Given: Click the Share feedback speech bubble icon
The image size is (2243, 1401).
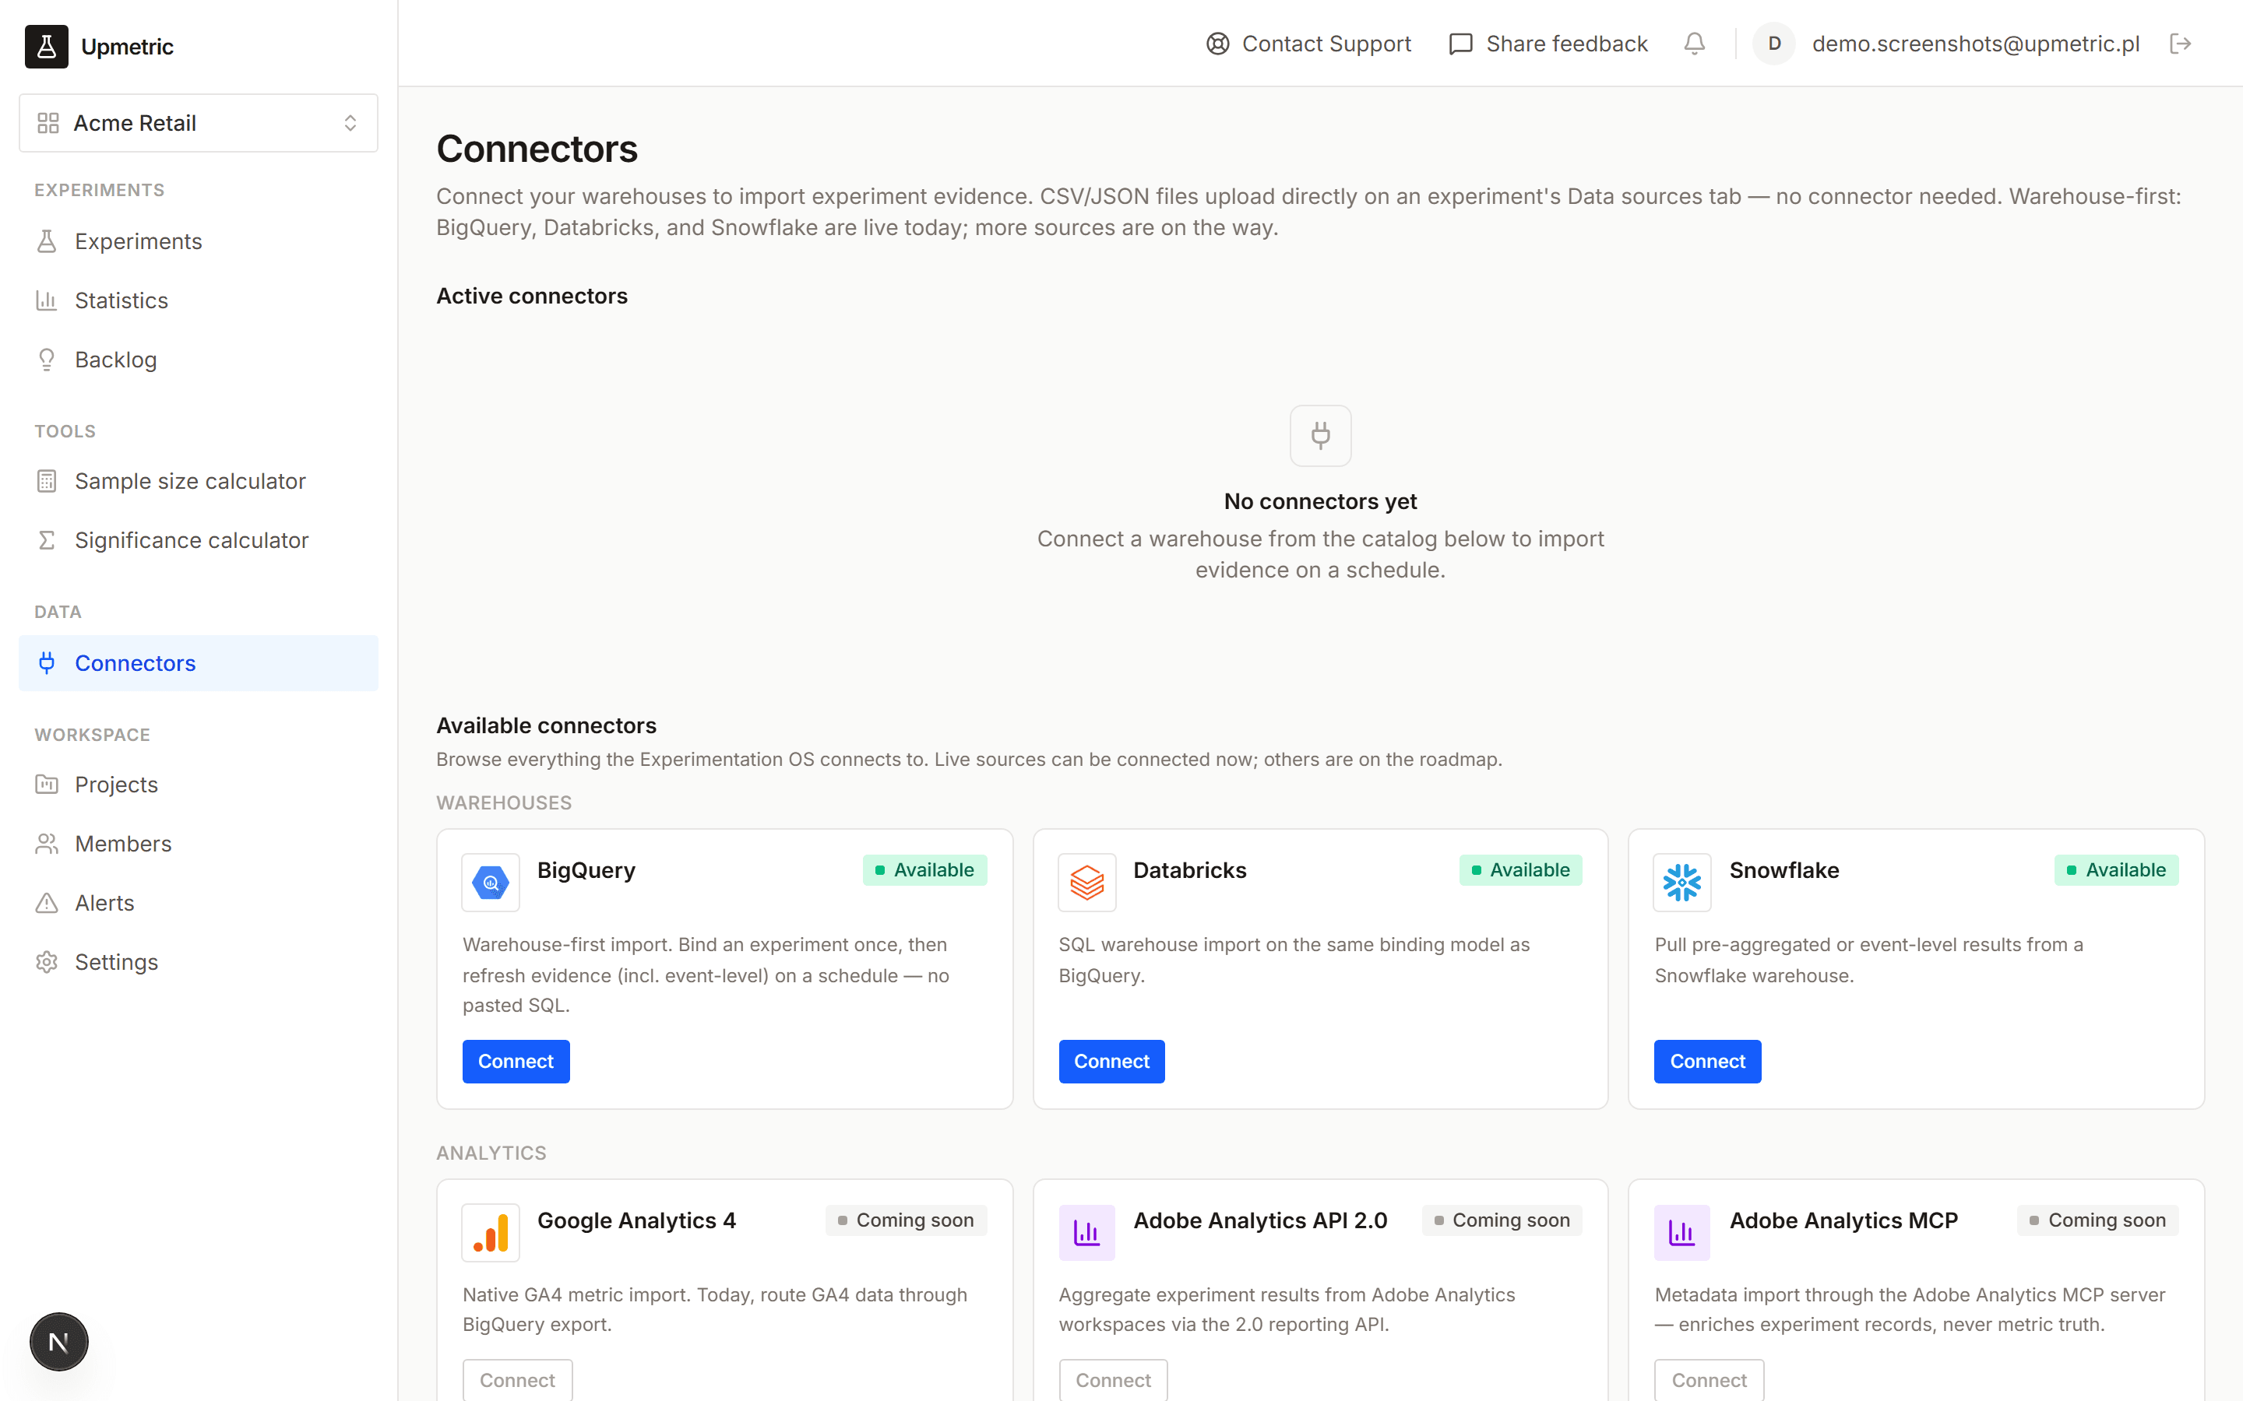Looking at the screenshot, I should pos(1461,44).
